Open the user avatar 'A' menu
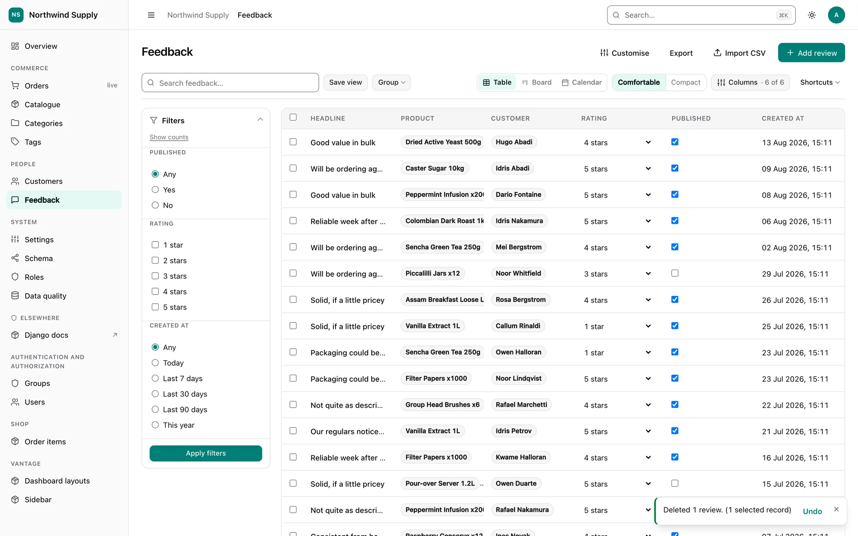Image resolution: width=858 pixels, height=536 pixels. tap(836, 15)
